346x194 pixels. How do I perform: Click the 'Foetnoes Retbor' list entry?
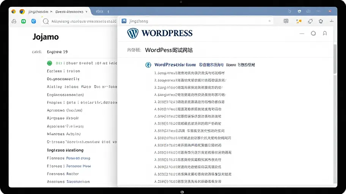[x=63, y=174]
